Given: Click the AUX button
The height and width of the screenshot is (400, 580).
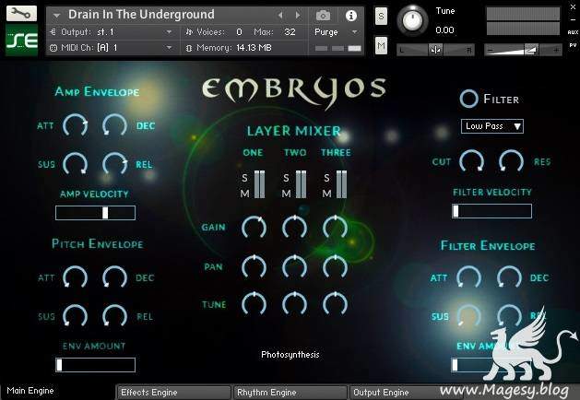Looking at the screenshot, I should (573, 32).
